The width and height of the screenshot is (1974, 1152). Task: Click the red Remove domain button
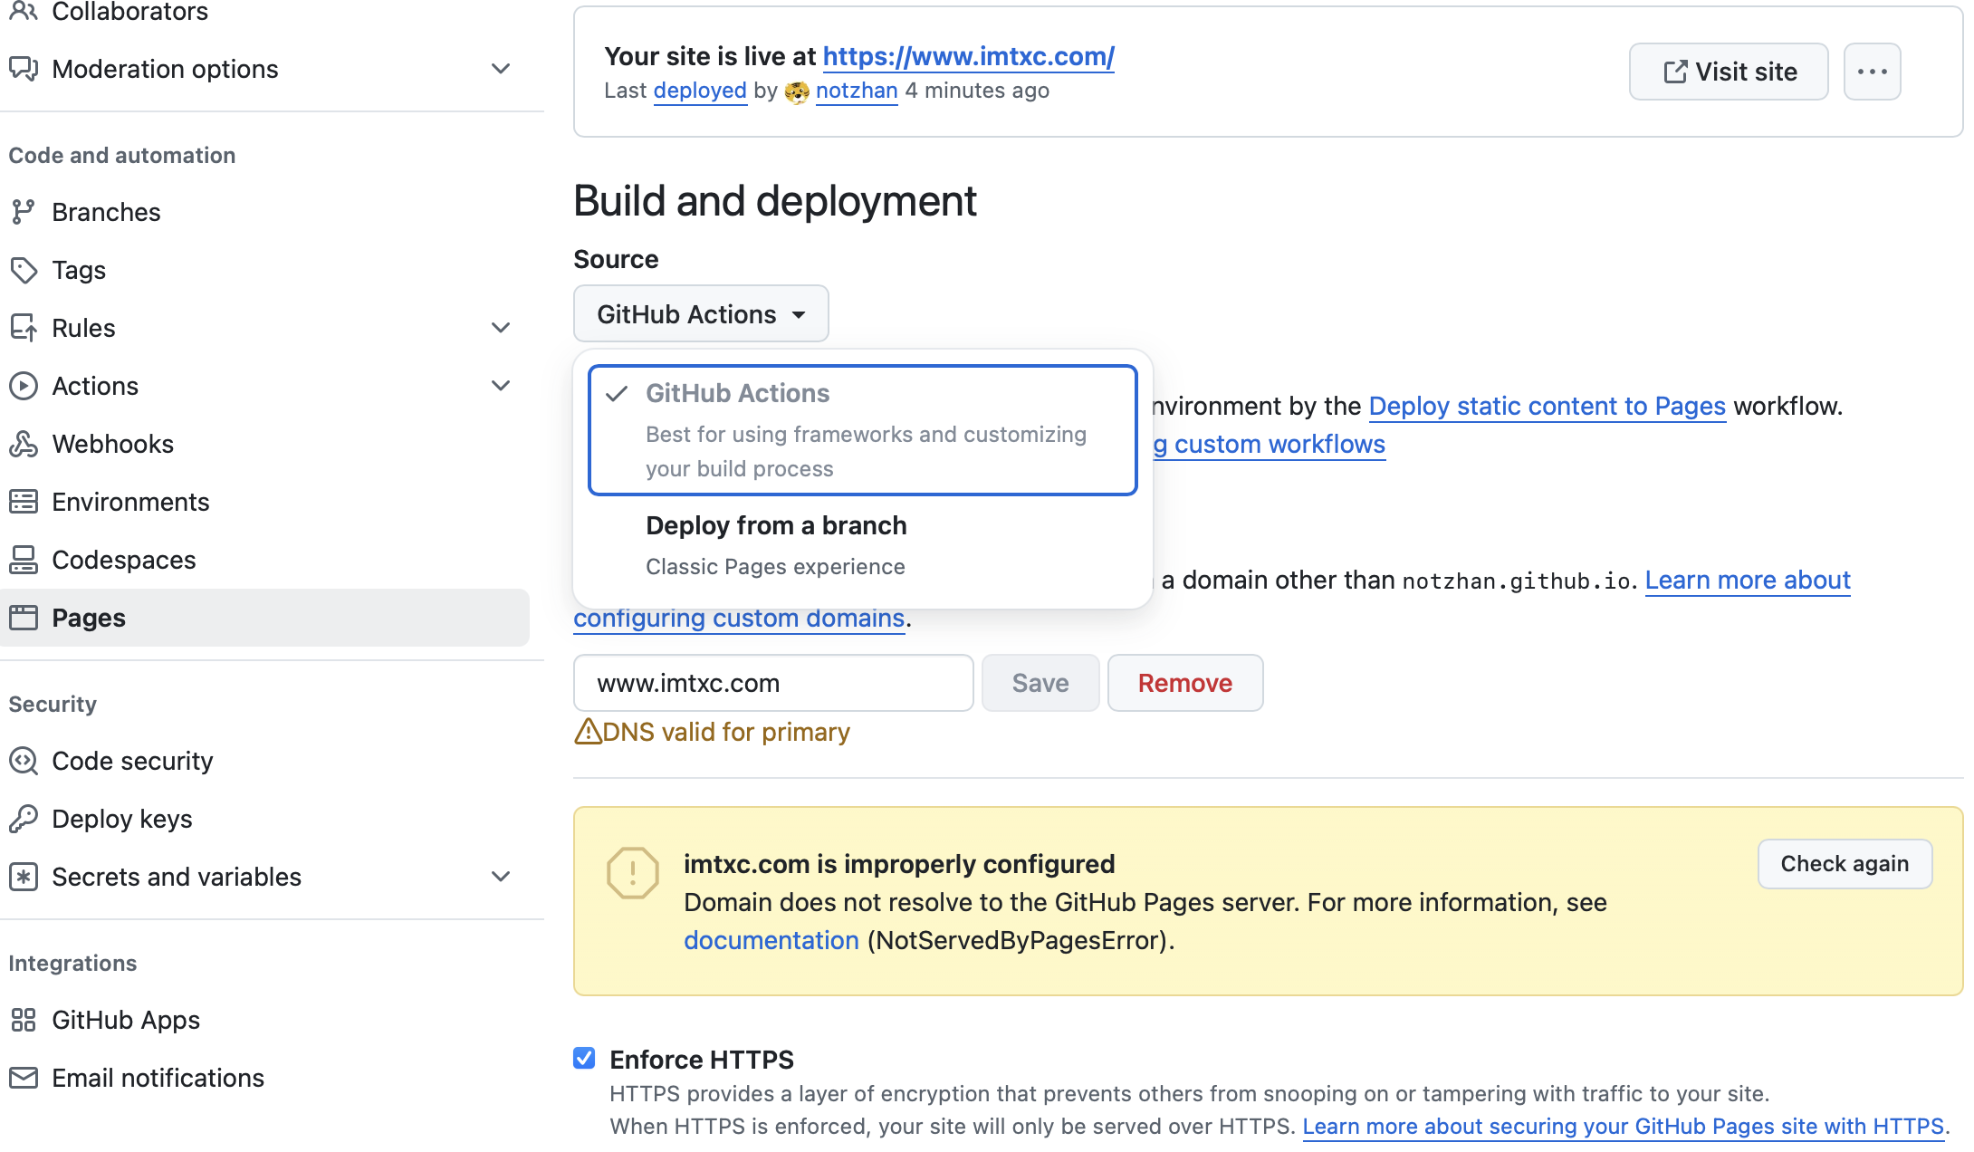[1184, 683]
